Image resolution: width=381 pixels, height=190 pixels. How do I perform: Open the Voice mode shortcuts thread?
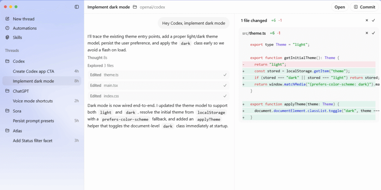click(x=33, y=101)
